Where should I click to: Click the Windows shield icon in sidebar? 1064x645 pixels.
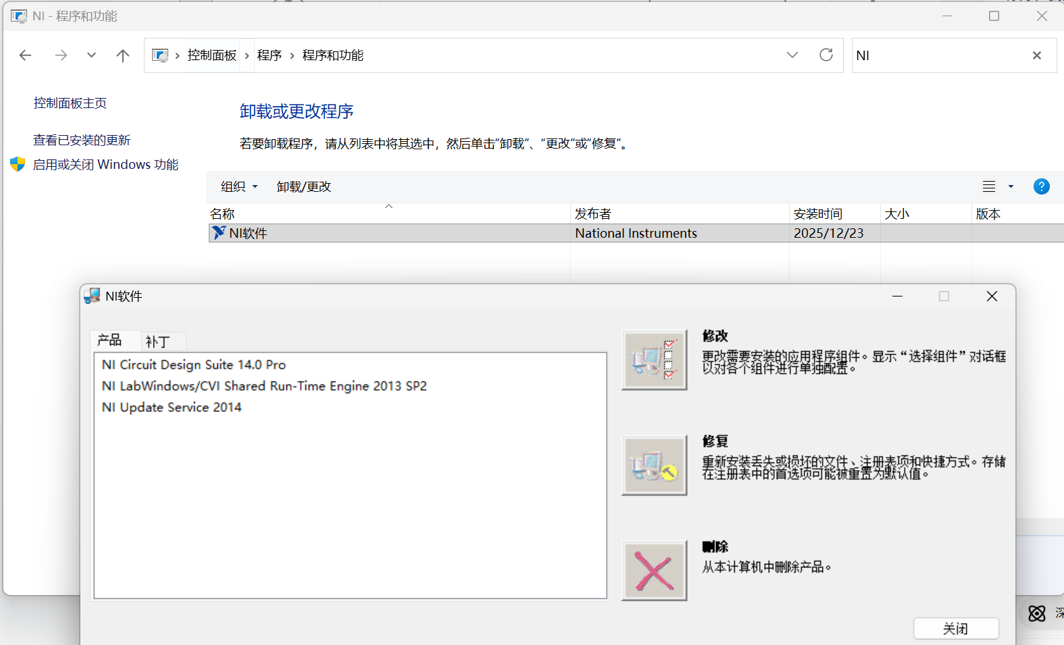pos(18,164)
